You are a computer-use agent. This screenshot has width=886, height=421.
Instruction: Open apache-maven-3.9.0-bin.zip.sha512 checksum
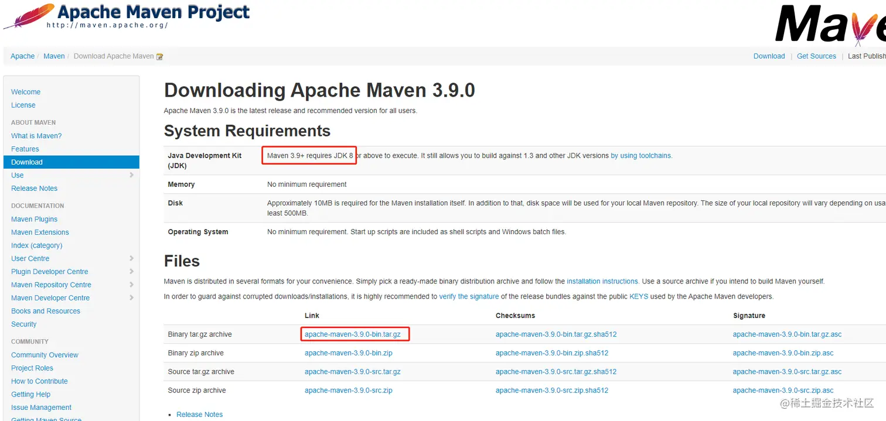[552, 353]
